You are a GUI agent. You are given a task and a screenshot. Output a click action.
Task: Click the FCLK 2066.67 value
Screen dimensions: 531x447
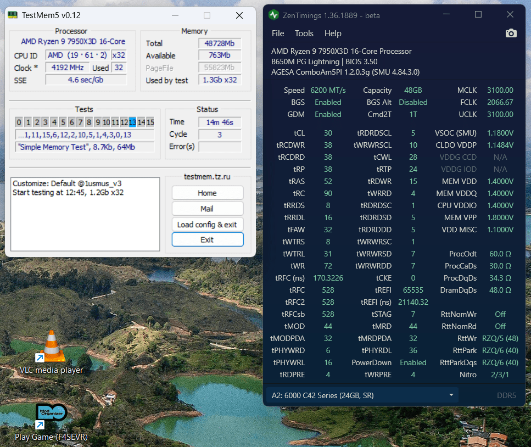click(500, 102)
